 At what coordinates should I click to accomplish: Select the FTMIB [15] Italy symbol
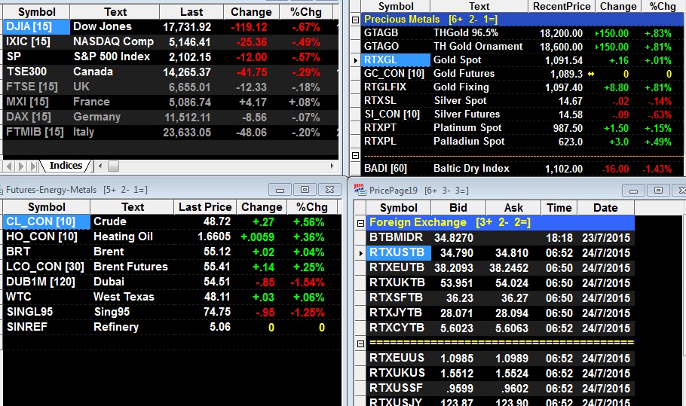(36, 132)
